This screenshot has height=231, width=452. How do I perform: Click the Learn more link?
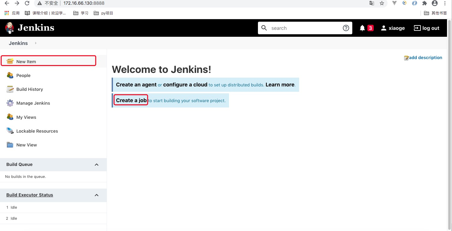pyautogui.click(x=280, y=85)
